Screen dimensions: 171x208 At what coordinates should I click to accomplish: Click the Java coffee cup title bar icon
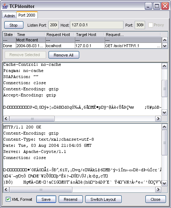(x=5, y=6)
